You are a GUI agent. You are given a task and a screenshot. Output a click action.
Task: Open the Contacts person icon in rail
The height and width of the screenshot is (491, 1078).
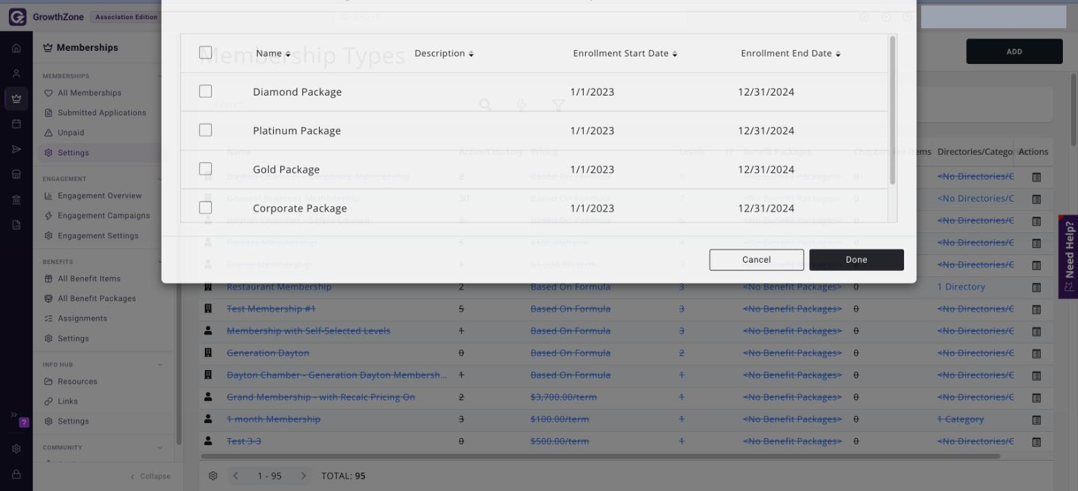[16, 74]
